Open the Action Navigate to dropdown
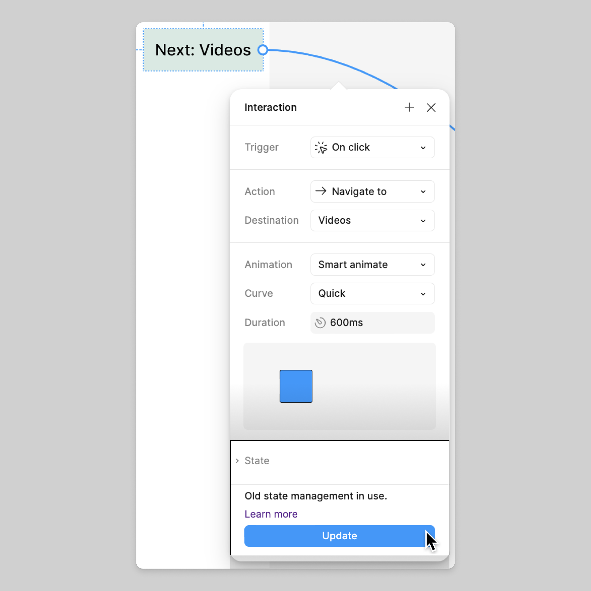The width and height of the screenshot is (591, 591). [372, 191]
